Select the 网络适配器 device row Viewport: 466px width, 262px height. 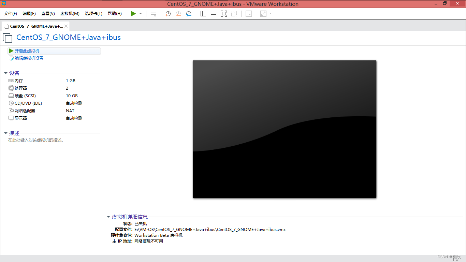[54, 111]
